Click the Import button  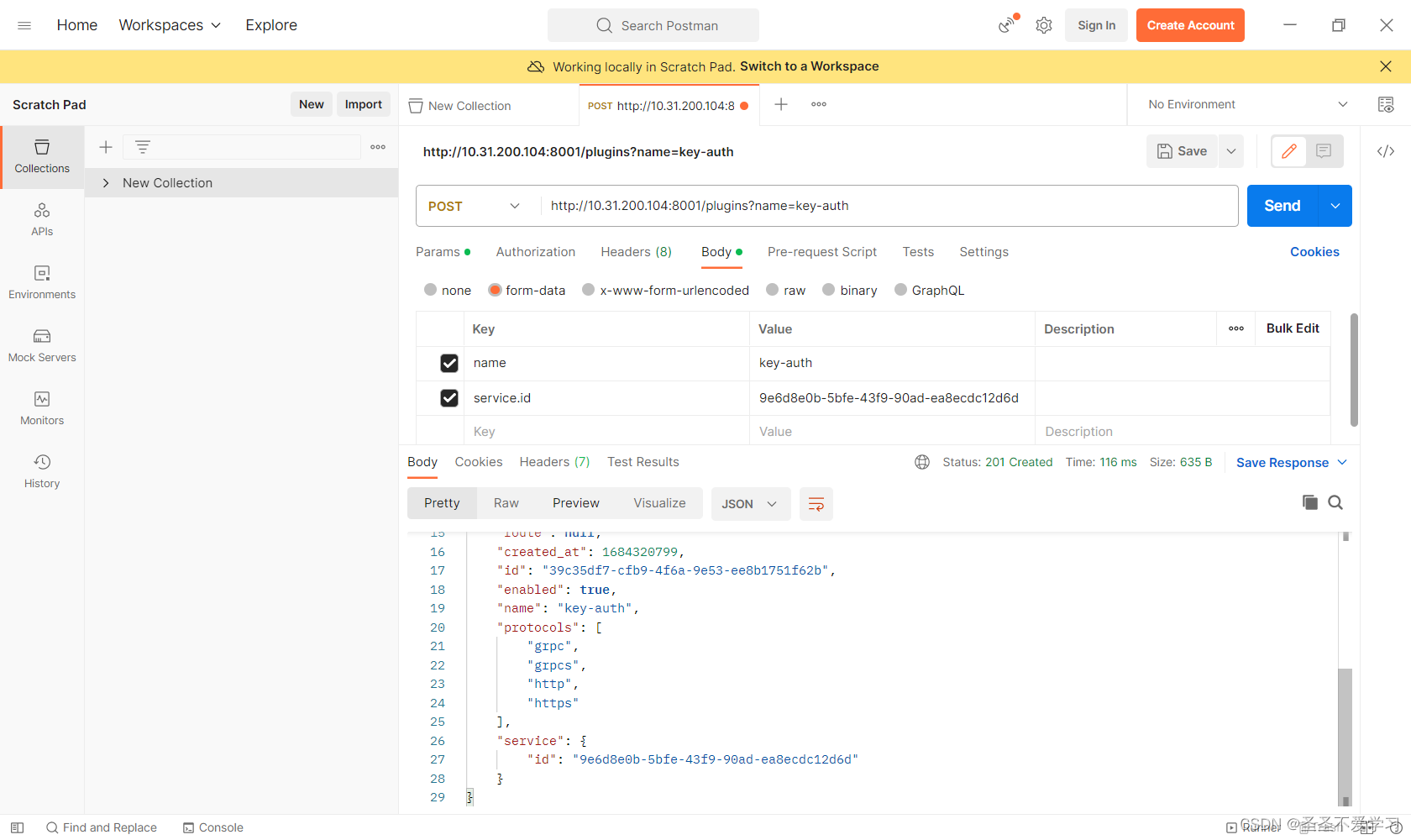(364, 104)
